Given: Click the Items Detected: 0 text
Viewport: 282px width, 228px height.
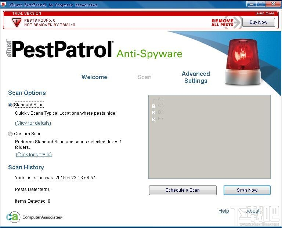Looking at the screenshot, I should pyautogui.click(x=33, y=201).
